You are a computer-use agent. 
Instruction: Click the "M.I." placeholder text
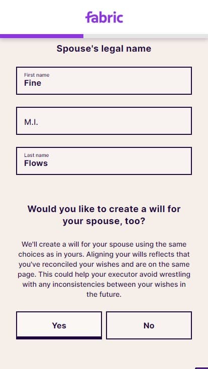click(31, 122)
